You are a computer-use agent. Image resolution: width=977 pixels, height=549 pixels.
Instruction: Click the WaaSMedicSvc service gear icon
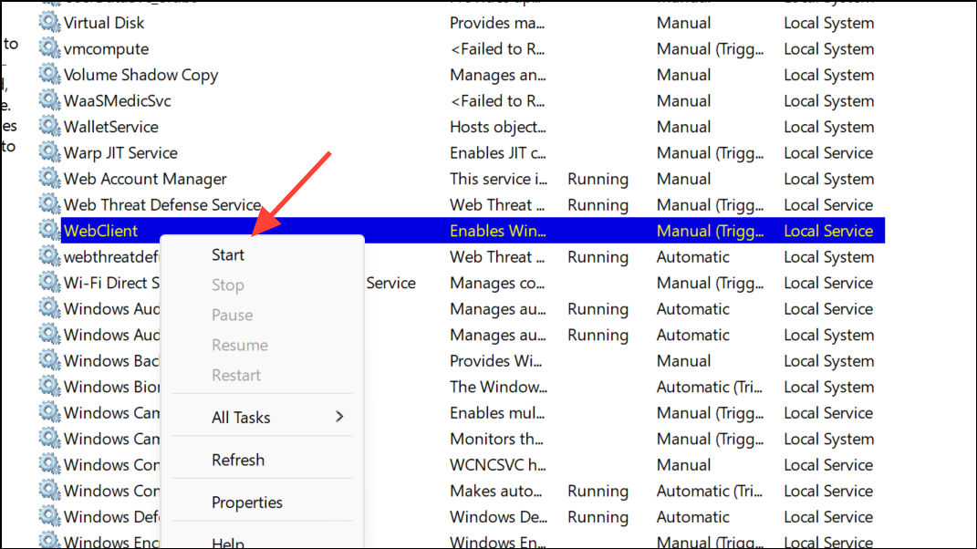click(x=48, y=100)
